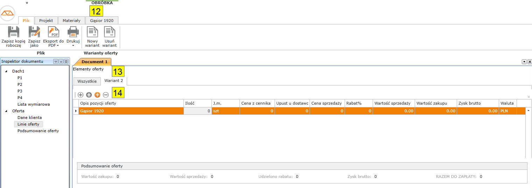532x188 pixels.
Task: Click the outlined plus icon in offer toolbar
Action: click(81, 95)
